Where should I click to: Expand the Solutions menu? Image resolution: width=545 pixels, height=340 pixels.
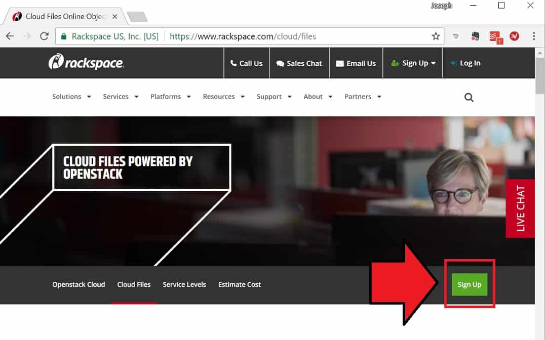tap(71, 97)
